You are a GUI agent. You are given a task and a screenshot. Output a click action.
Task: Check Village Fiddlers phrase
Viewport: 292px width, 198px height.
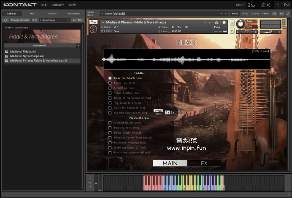click(x=110, y=93)
